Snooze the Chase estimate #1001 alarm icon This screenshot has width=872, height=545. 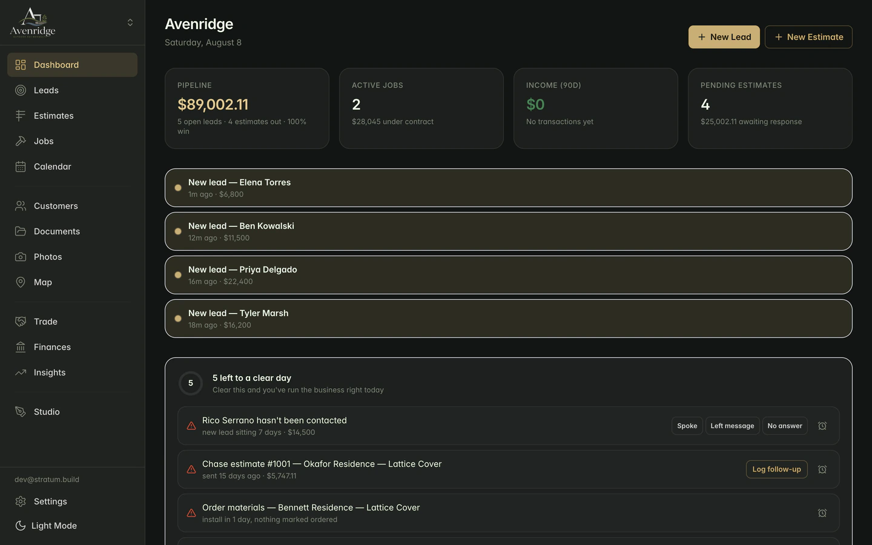click(822, 469)
